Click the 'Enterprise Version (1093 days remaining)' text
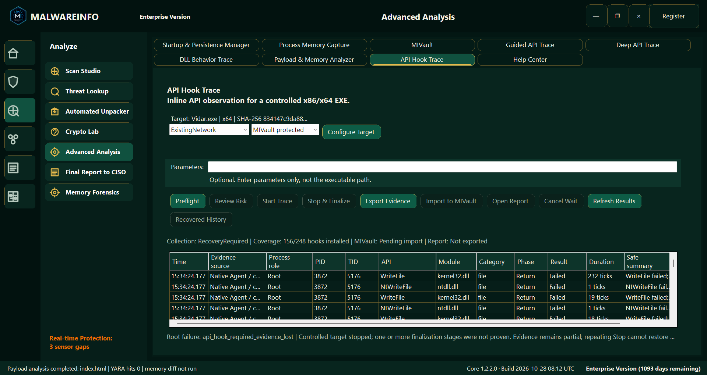Viewport: 707px width, 375px height. (x=643, y=368)
